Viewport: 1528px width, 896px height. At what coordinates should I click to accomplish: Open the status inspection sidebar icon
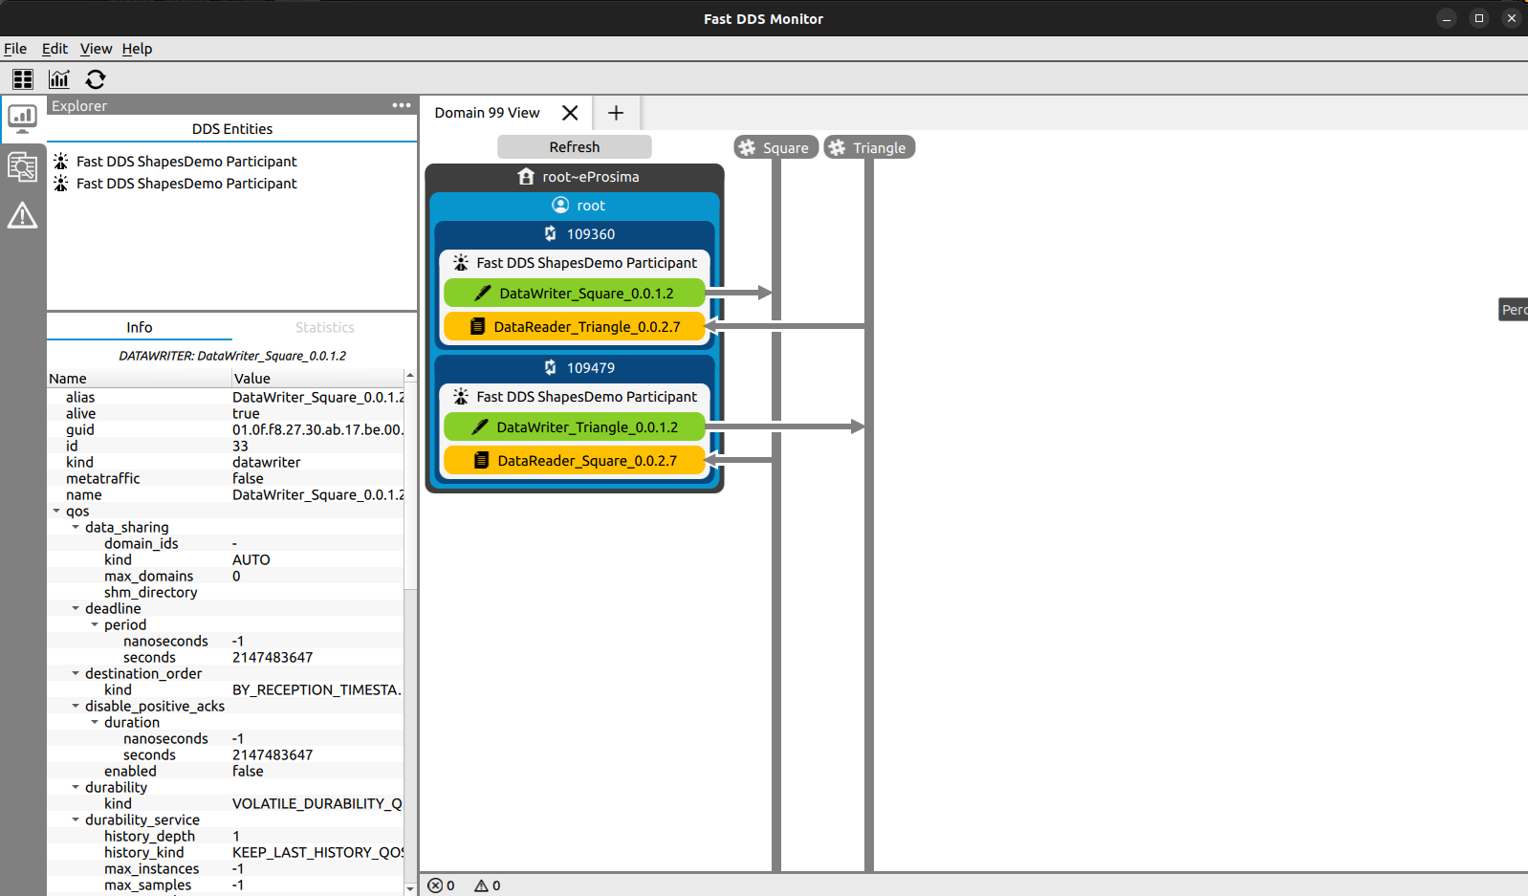pos(23,167)
